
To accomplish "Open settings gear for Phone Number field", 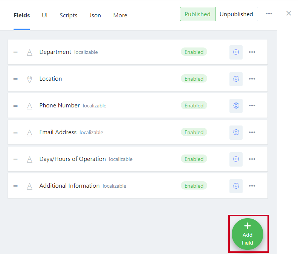I will pos(236,106).
